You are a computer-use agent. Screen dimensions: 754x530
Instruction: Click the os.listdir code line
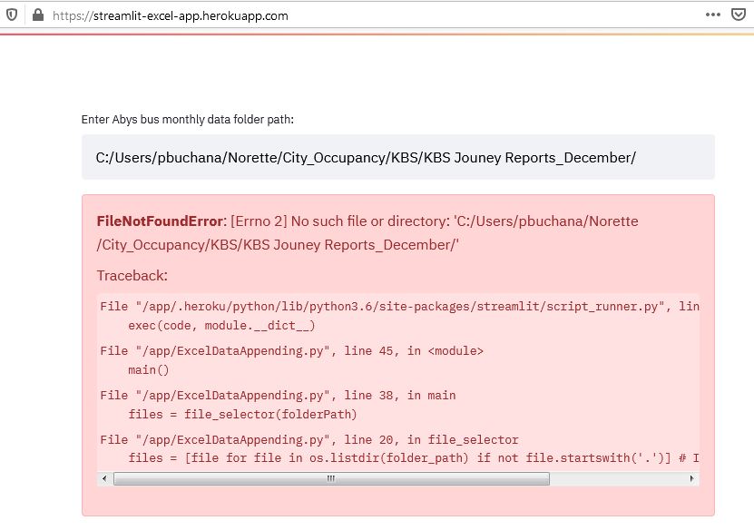tap(413, 458)
